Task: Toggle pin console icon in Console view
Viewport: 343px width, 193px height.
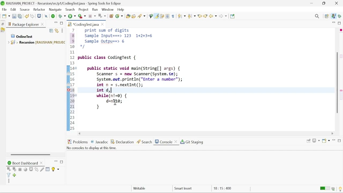Action: tap(308, 141)
